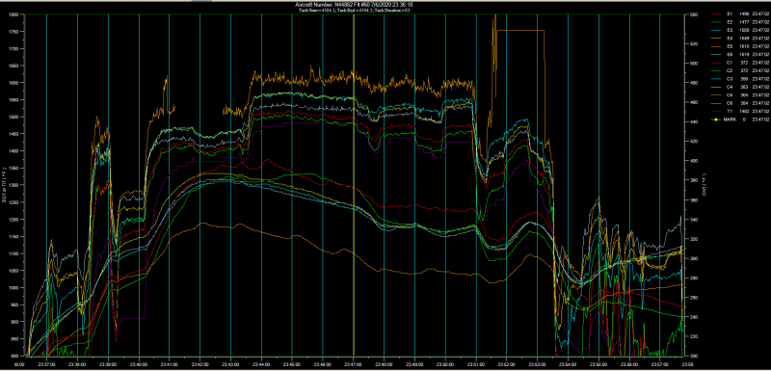Click the 23:40:00 time axis label

(139, 364)
